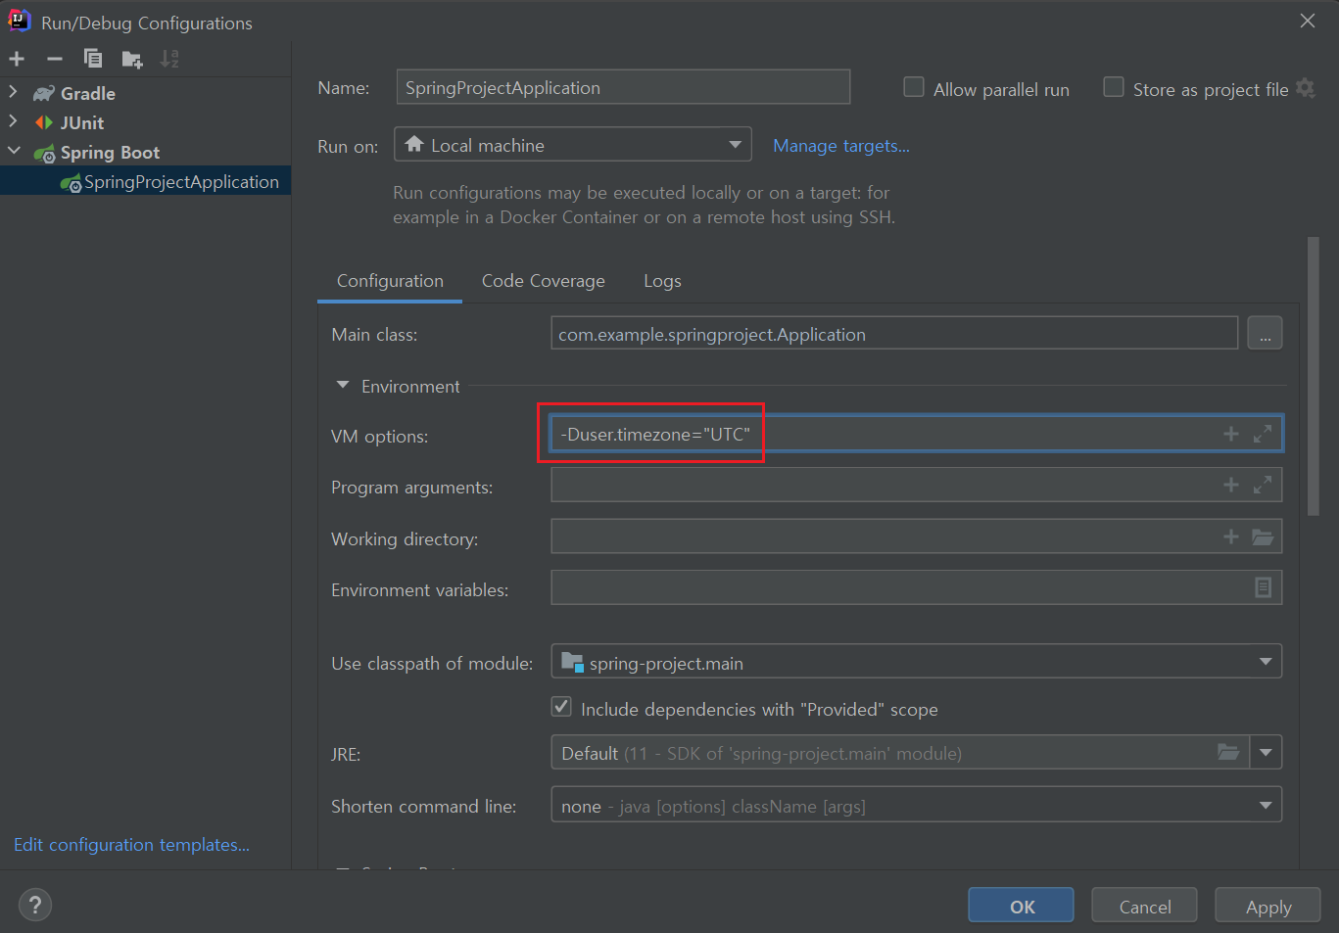Screen dimensions: 1339x933
Task: Open Edit configuration templates link
Action: (131, 845)
